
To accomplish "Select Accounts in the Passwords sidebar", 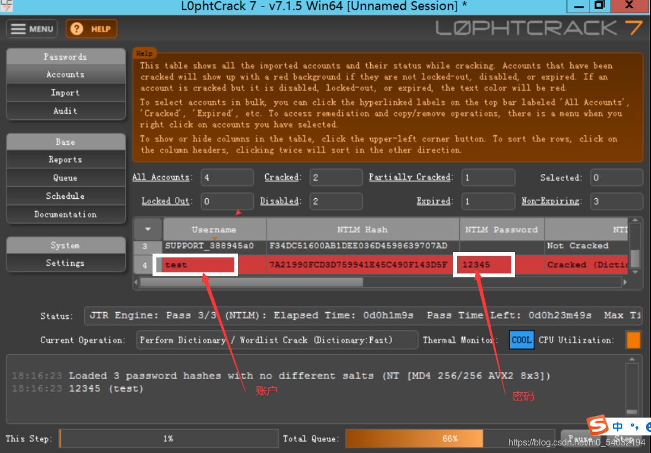I will [66, 75].
